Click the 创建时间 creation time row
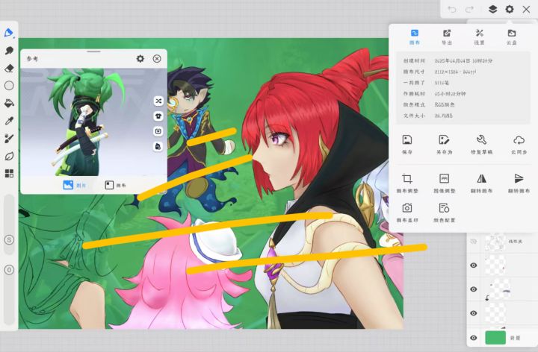The width and height of the screenshot is (538, 352). (x=463, y=61)
